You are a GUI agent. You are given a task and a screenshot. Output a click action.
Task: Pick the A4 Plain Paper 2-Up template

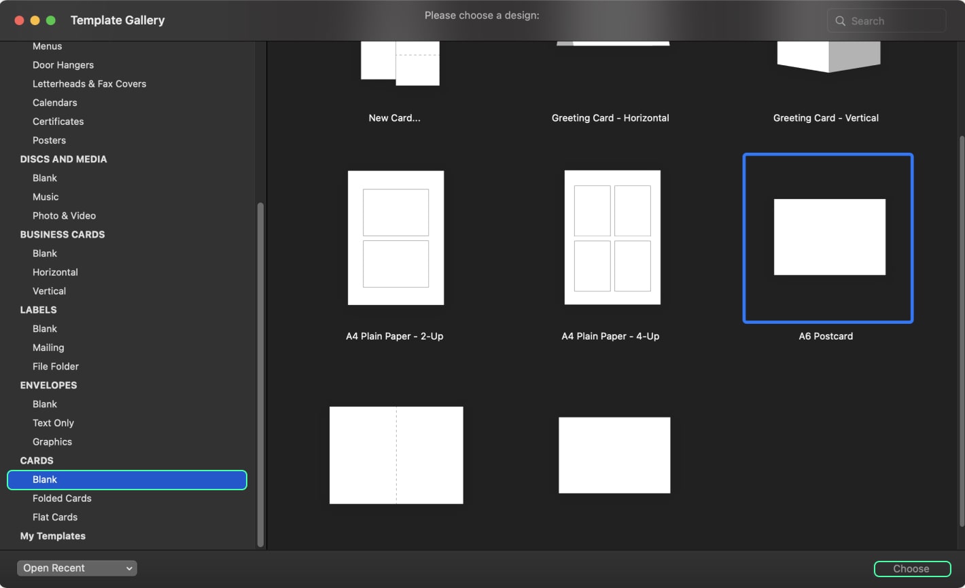(x=396, y=238)
